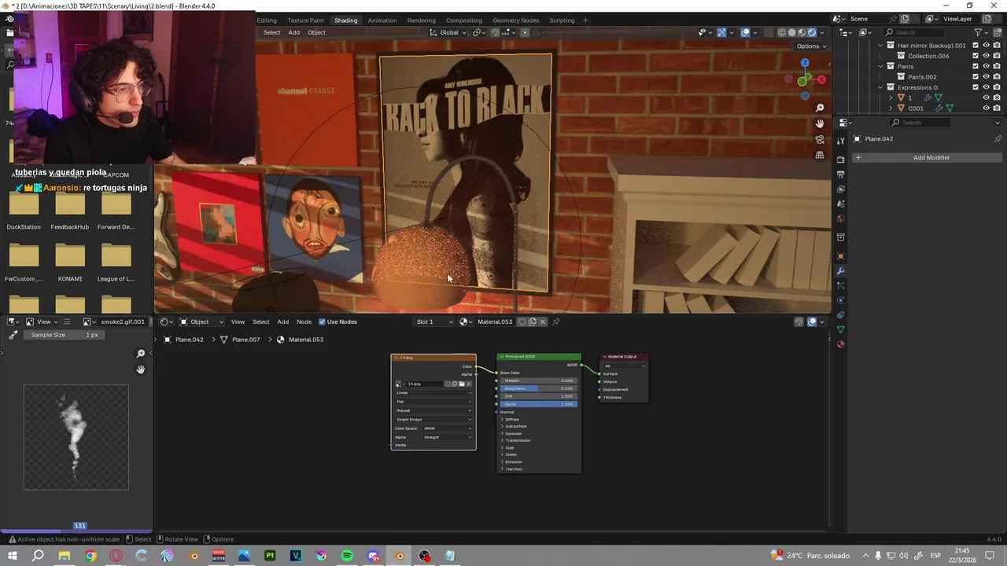Click sample eyedropper icon in image editor
The height and width of the screenshot is (566, 1007).
coord(13,335)
